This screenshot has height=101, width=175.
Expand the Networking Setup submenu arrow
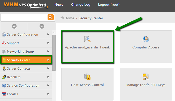pyautogui.click(x=48, y=51)
